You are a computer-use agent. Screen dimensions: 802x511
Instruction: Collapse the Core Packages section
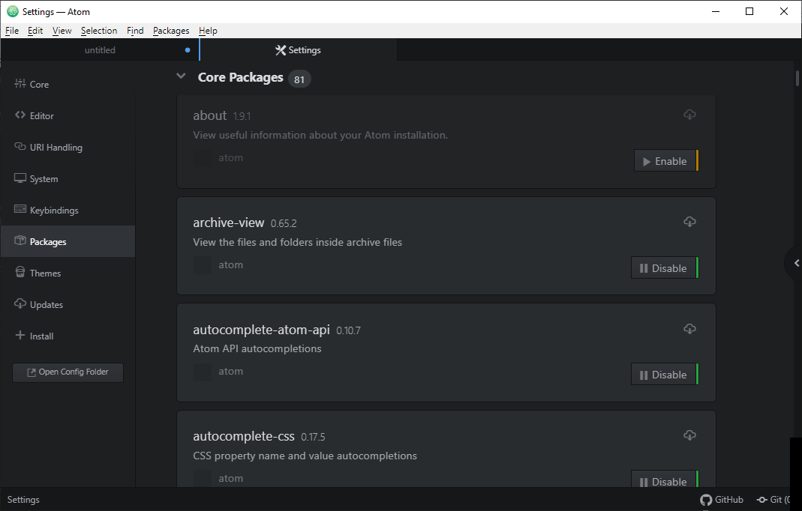(181, 76)
